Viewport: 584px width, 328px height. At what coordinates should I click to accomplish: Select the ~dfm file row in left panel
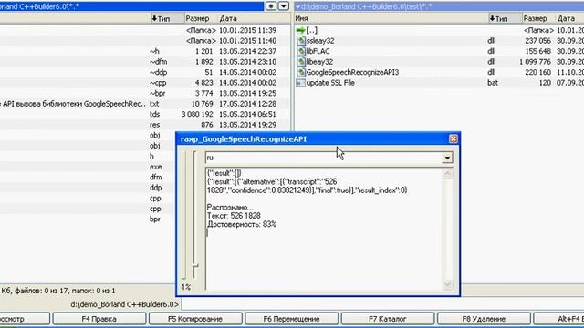coord(145,62)
